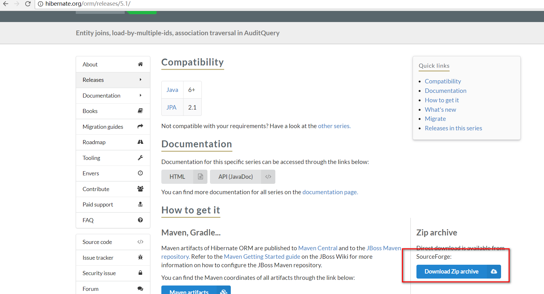Follow the 'documentation page' link

330,192
